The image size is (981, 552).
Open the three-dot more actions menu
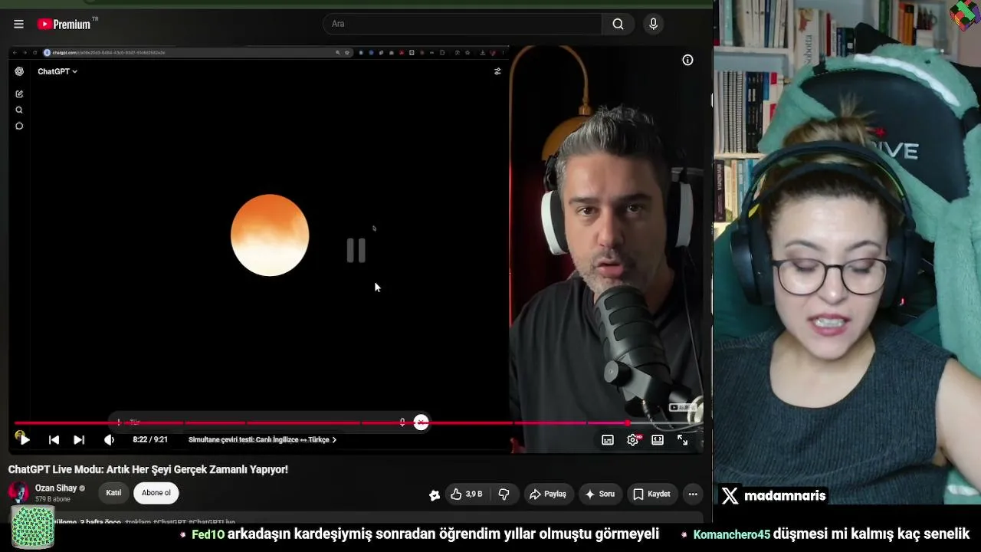pos(693,495)
